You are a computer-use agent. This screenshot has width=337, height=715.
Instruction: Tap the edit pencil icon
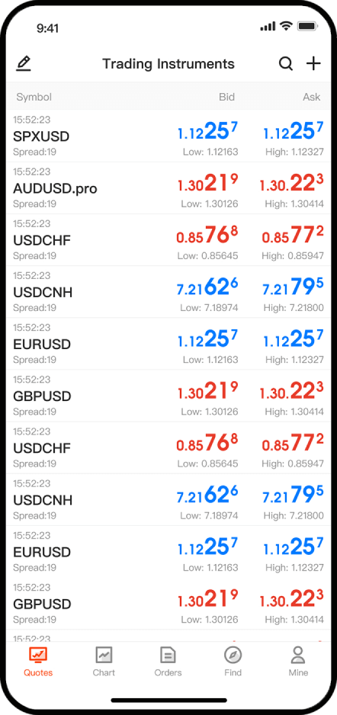click(24, 63)
